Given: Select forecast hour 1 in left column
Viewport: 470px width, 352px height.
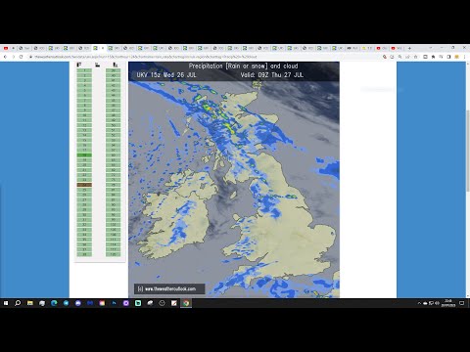Looking at the screenshot, I should pos(84,70).
